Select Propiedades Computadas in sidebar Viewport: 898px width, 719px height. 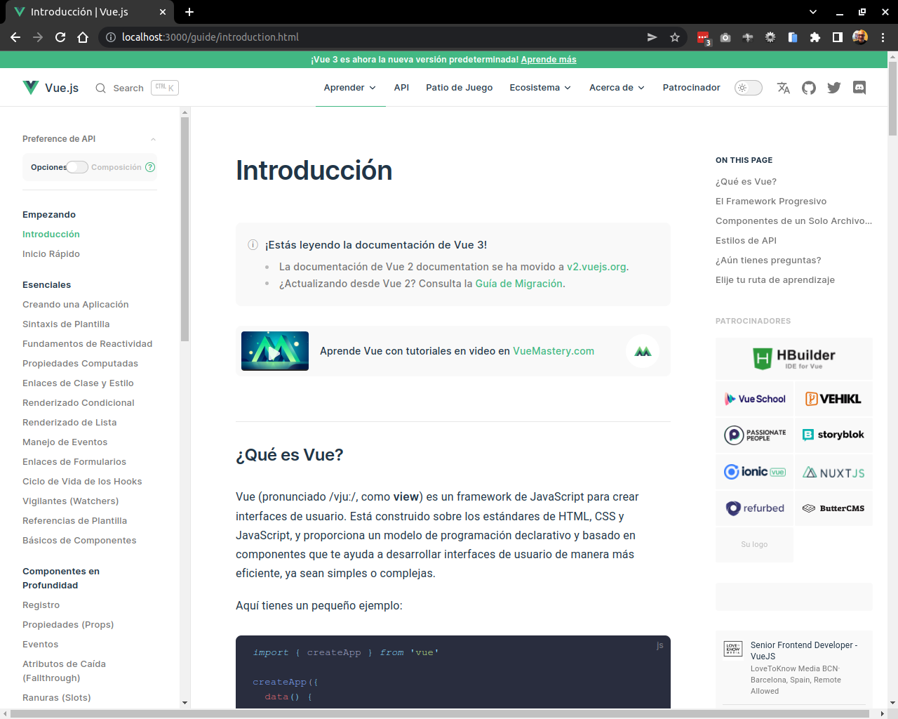[80, 364]
